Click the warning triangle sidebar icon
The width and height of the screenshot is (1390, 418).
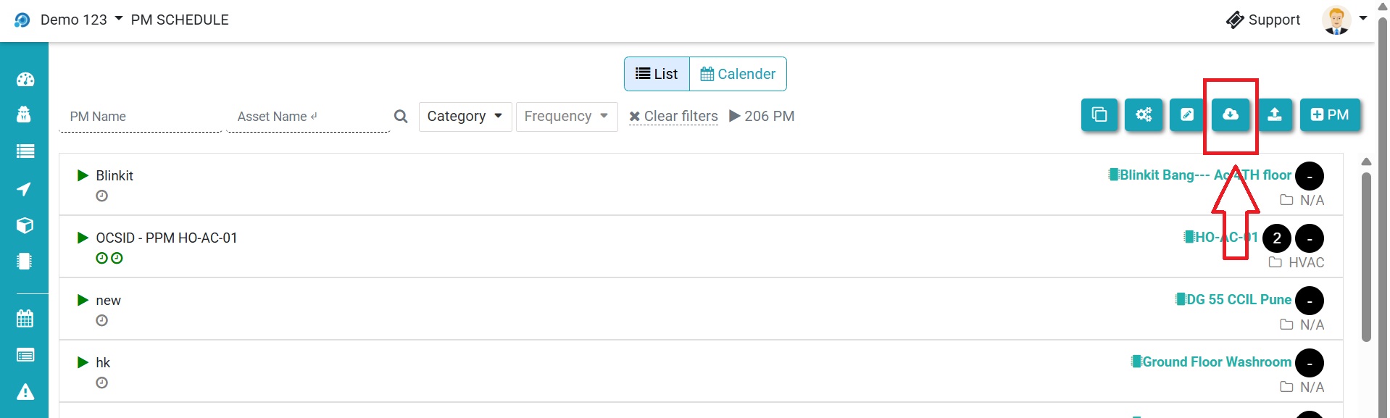(x=25, y=392)
